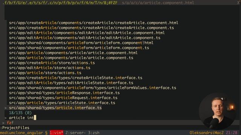Switch to article.component.html buffer tab

158,3
